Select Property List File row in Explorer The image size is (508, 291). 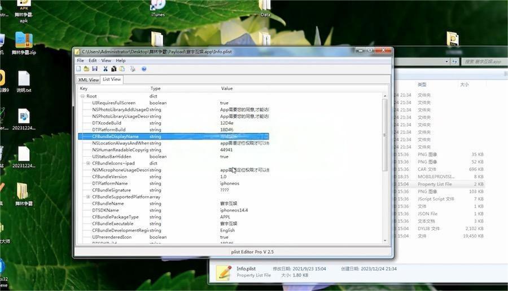click(x=440, y=184)
